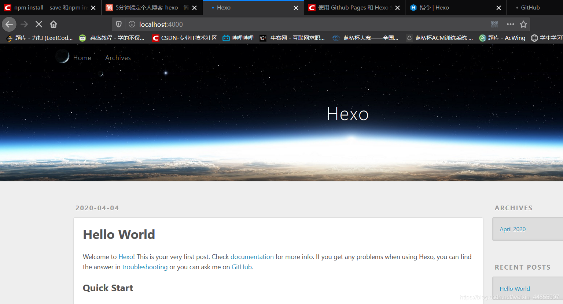The image size is (563, 304).
Task: Go back with the browser back arrow
Action: [x=9, y=24]
